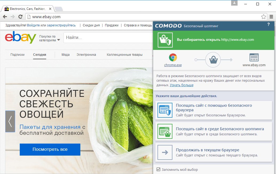Open the Мода category

click(65, 55)
